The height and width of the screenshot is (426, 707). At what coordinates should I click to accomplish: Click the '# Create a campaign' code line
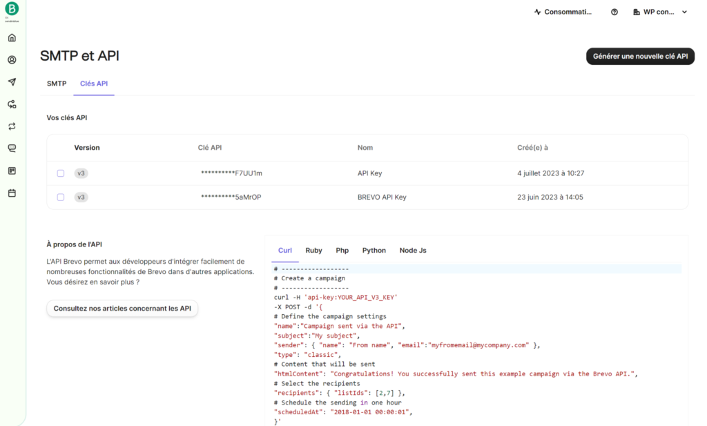(310, 278)
